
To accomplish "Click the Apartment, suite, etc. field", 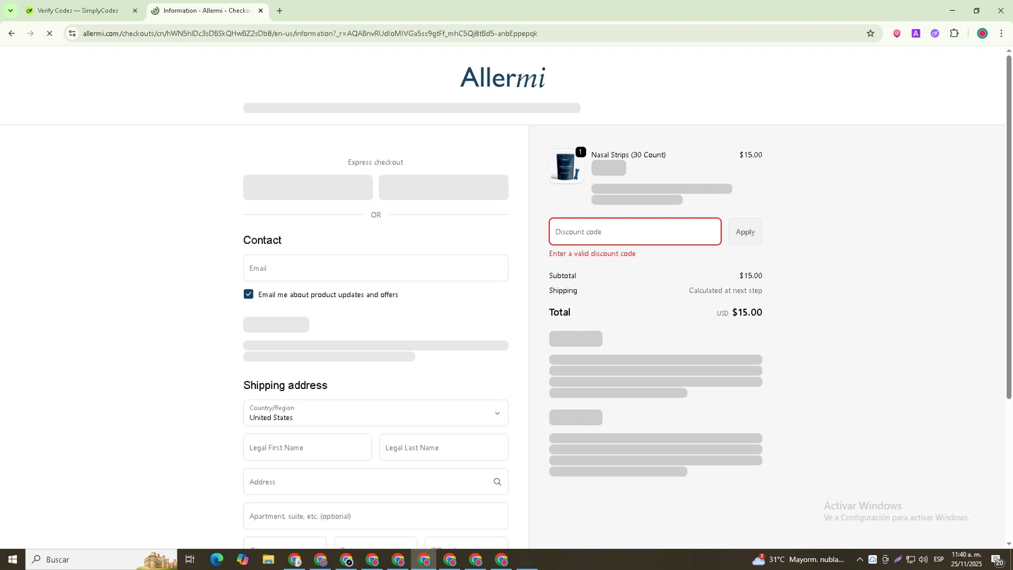I will pyautogui.click(x=375, y=516).
